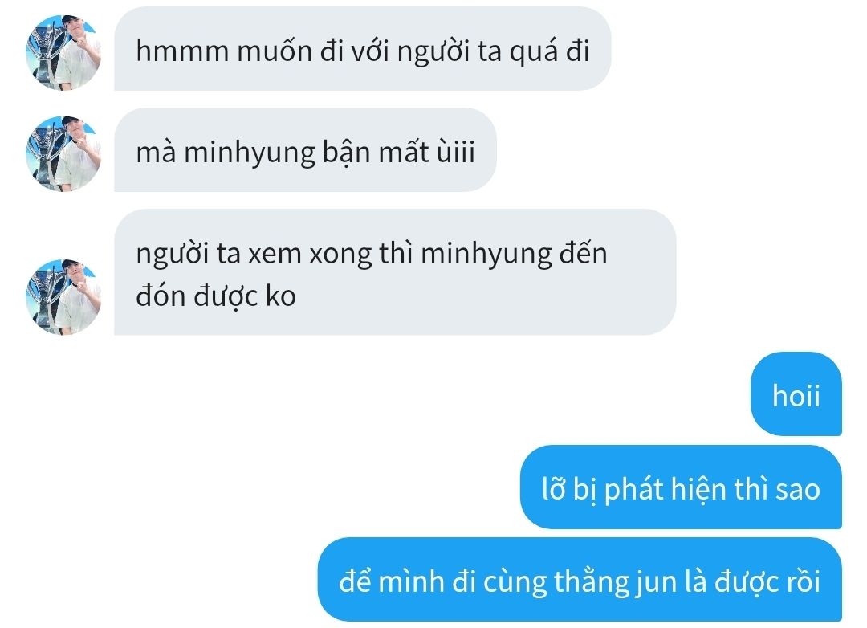Image resolution: width=867 pixels, height=628 pixels.
Task: Select the 'mà minhyung bận mất ùiii' bubble
Action: (305, 150)
